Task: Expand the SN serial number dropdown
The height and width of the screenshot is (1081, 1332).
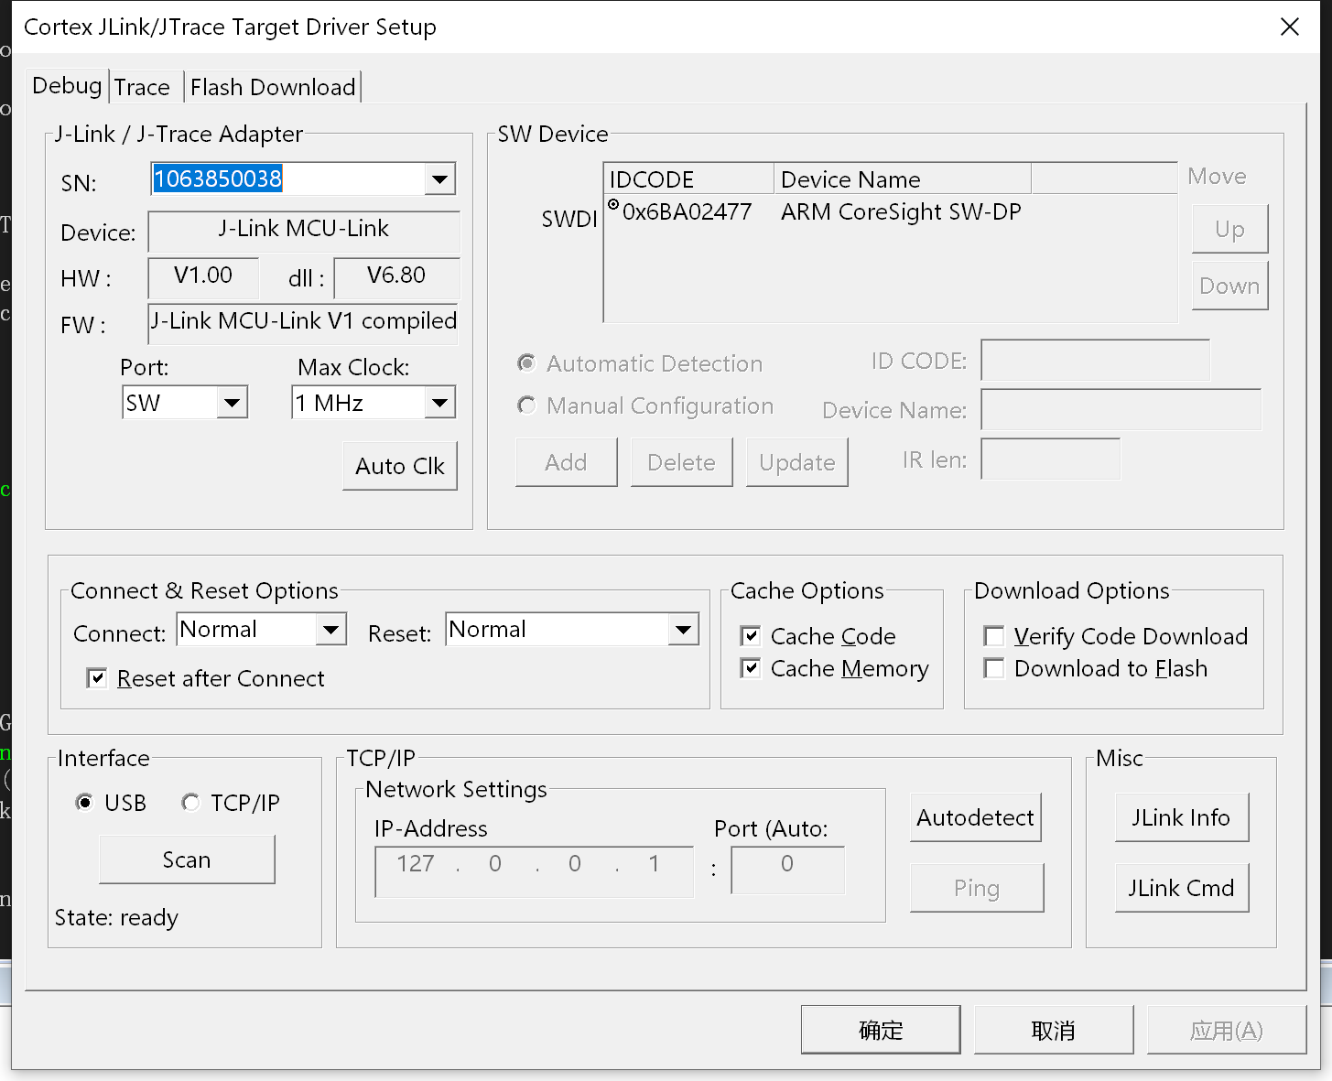Action: pos(440,179)
